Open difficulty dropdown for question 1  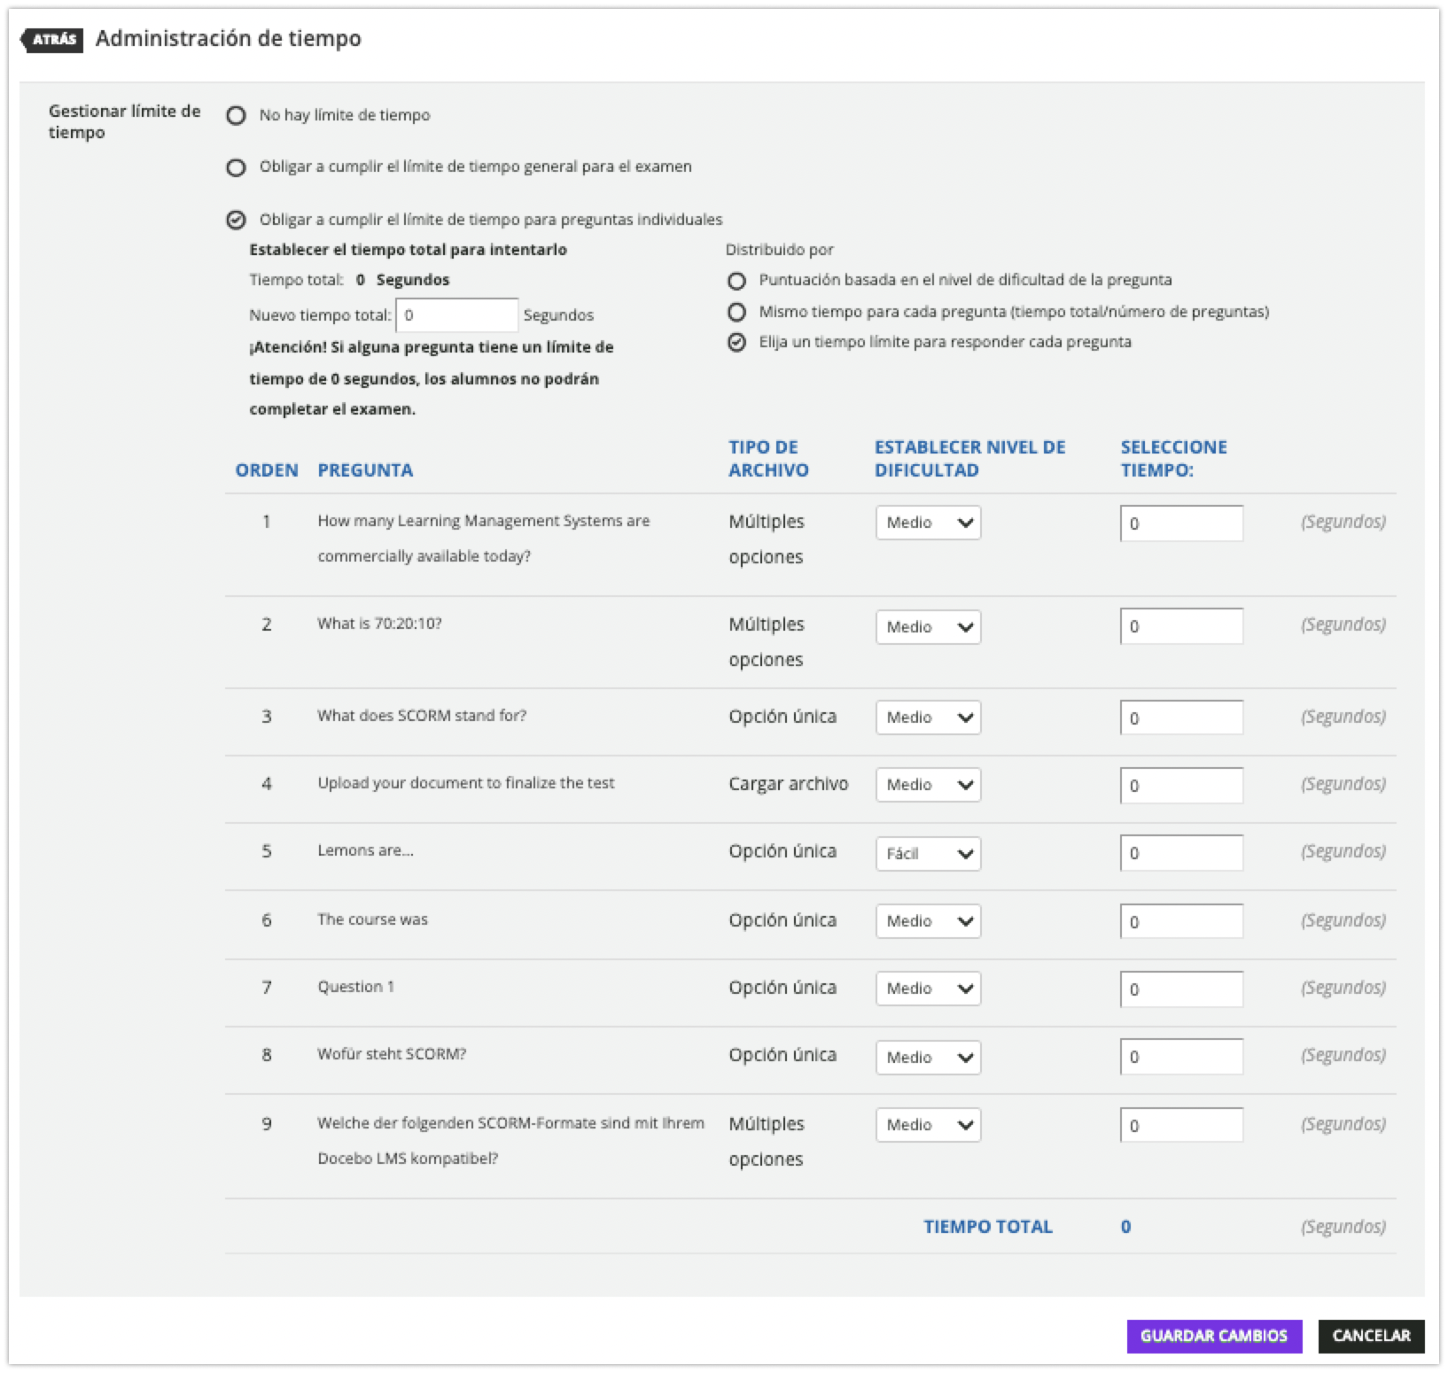[x=928, y=523]
